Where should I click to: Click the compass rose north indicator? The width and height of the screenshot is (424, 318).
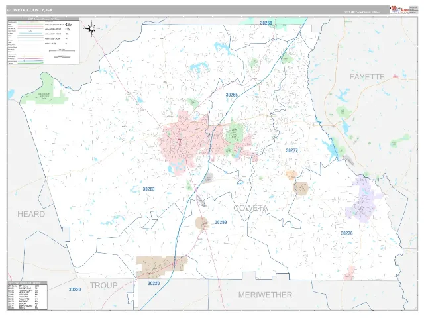tap(91, 28)
